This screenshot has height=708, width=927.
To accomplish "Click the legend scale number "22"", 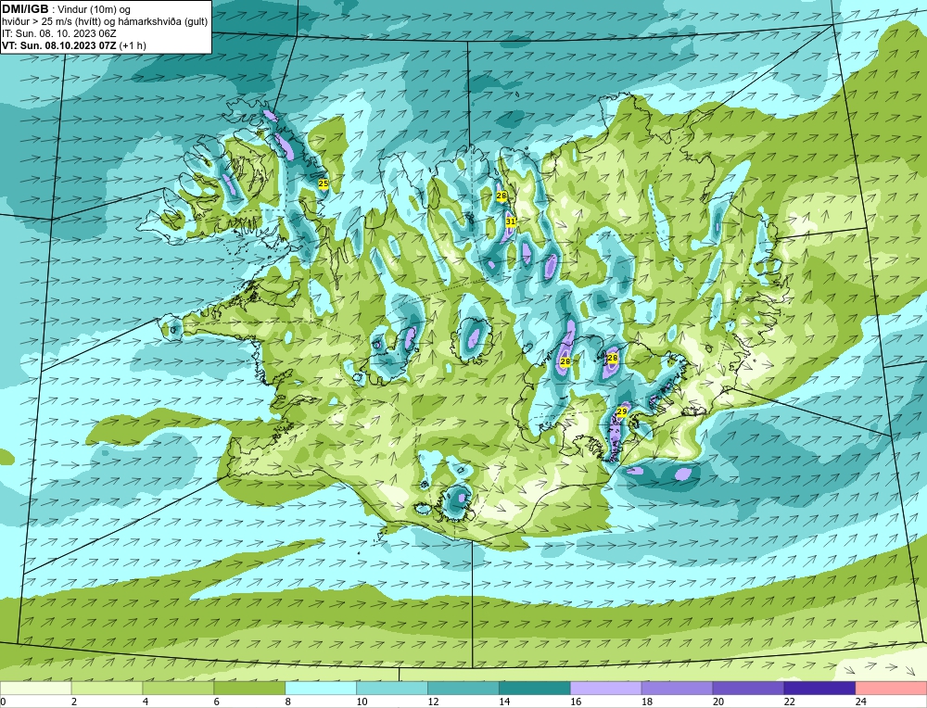I will 789,702.
